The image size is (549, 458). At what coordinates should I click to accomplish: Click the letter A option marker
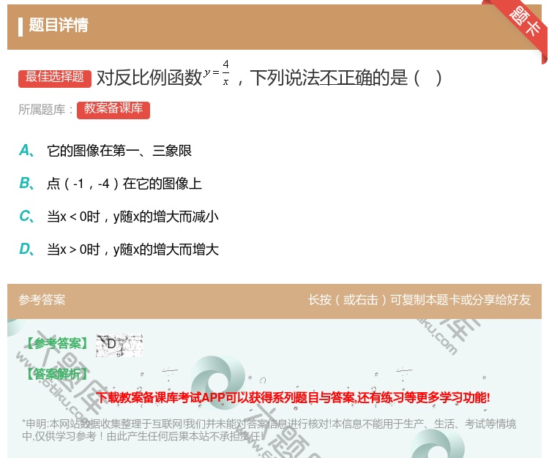26,151
